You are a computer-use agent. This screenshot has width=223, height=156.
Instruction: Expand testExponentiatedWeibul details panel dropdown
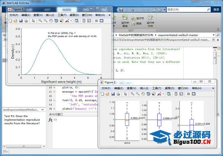(x=42, y=110)
